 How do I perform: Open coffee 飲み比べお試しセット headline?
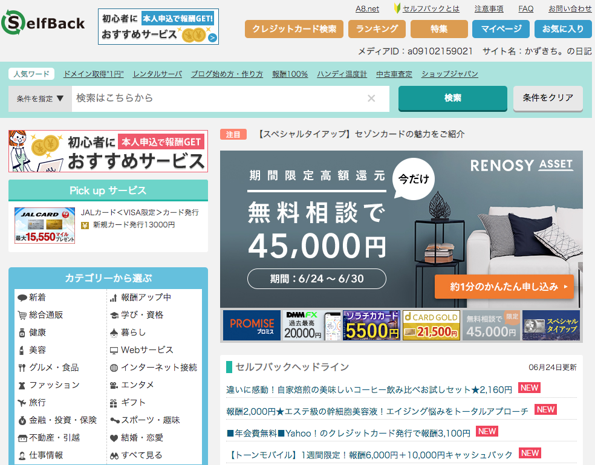[369, 390]
